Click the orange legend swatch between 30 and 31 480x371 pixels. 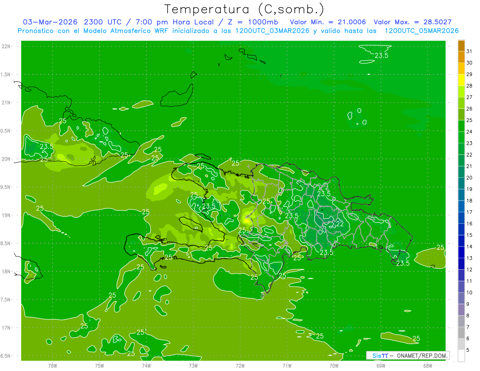[x=462, y=57]
